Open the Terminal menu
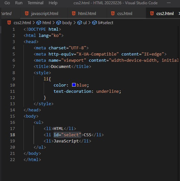 pyautogui.click(x=36, y=3)
